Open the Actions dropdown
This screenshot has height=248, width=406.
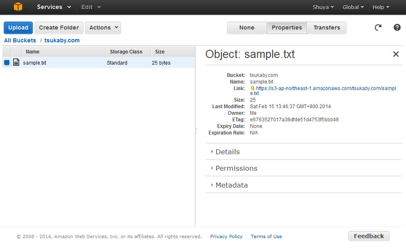point(103,28)
